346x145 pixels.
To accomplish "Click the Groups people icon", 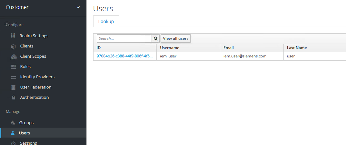I will 13,123.
